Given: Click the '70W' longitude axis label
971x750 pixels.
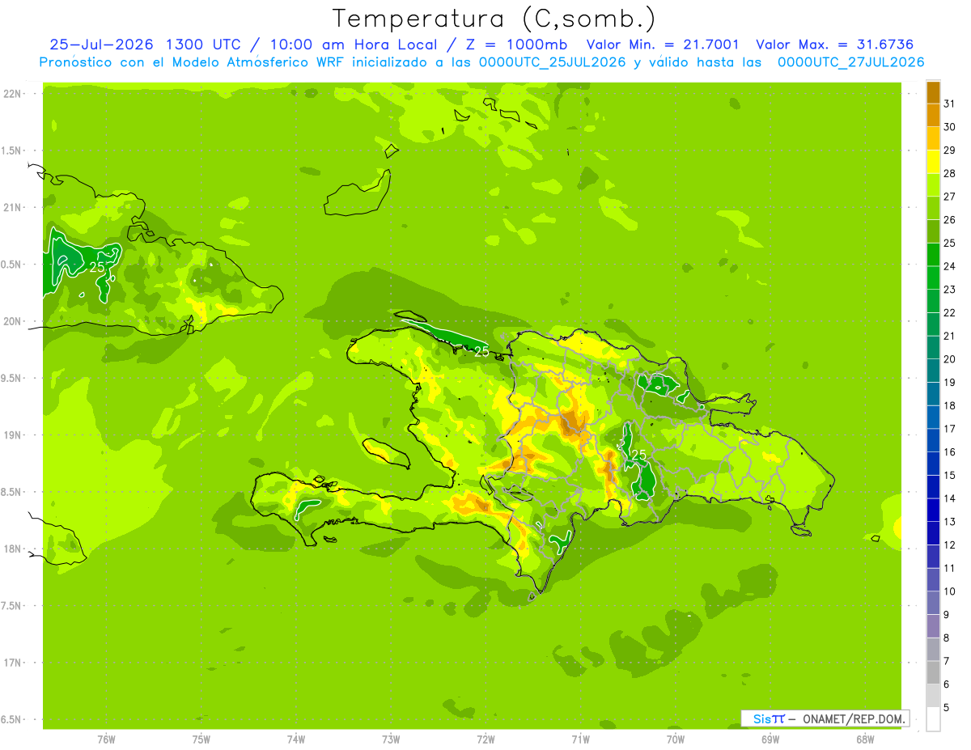Looking at the screenshot, I should tap(676, 739).
